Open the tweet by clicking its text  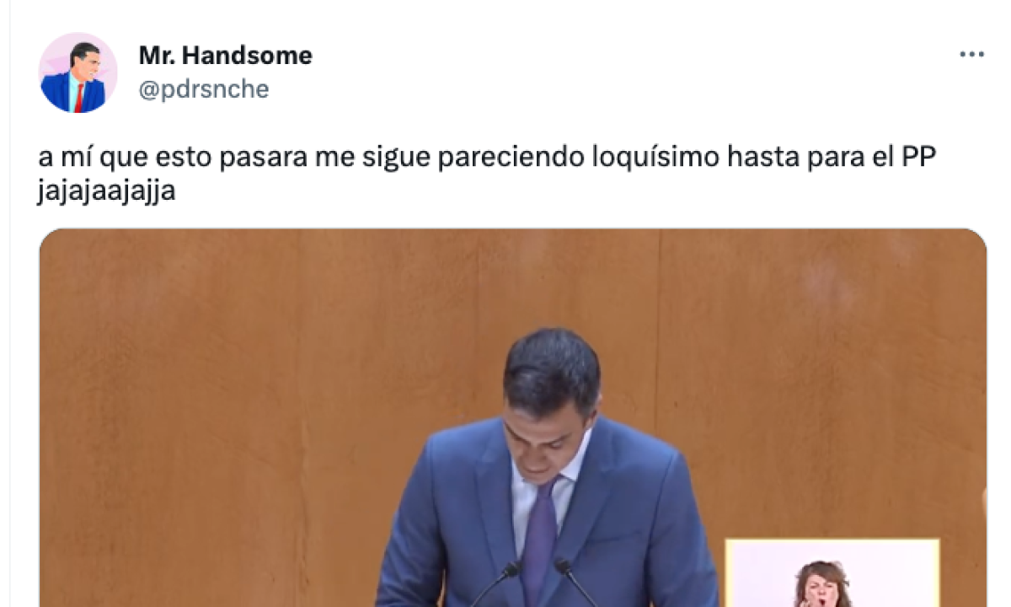coord(489,175)
